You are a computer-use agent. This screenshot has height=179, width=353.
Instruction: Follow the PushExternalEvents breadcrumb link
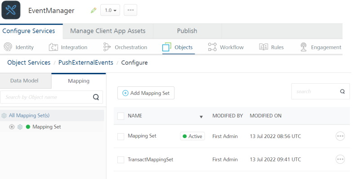click(x=86, y=63)
